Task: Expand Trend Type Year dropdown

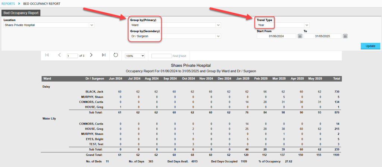Action: 307,25
